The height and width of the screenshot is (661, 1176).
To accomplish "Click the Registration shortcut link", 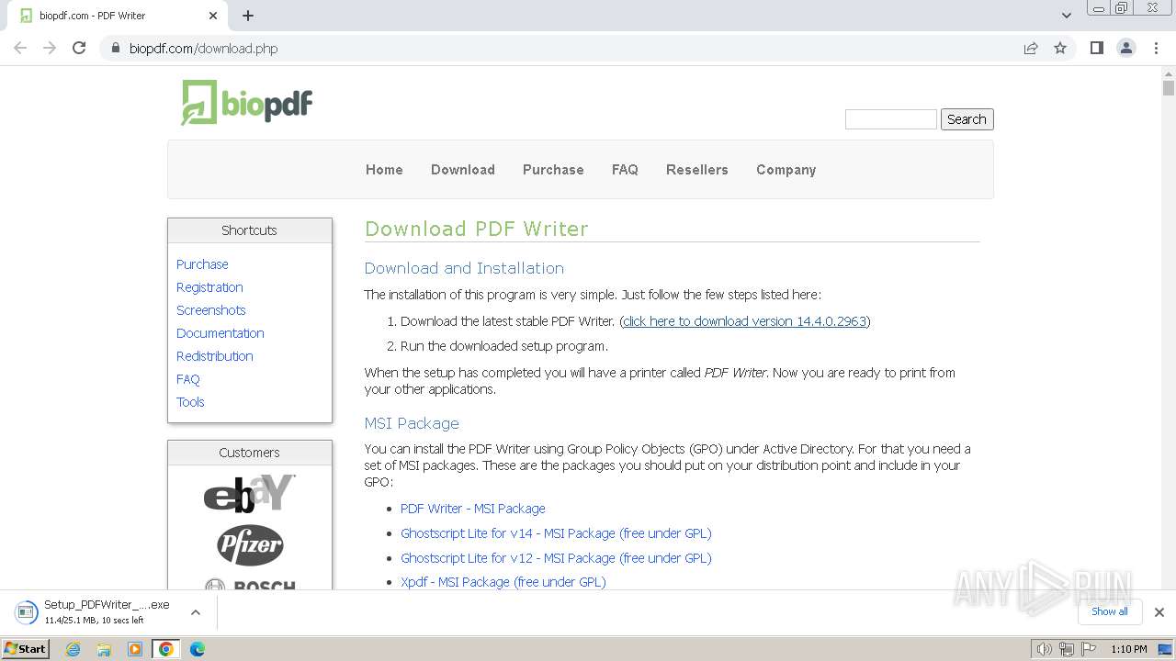I will pyautogui.click(x=209, y=287).
